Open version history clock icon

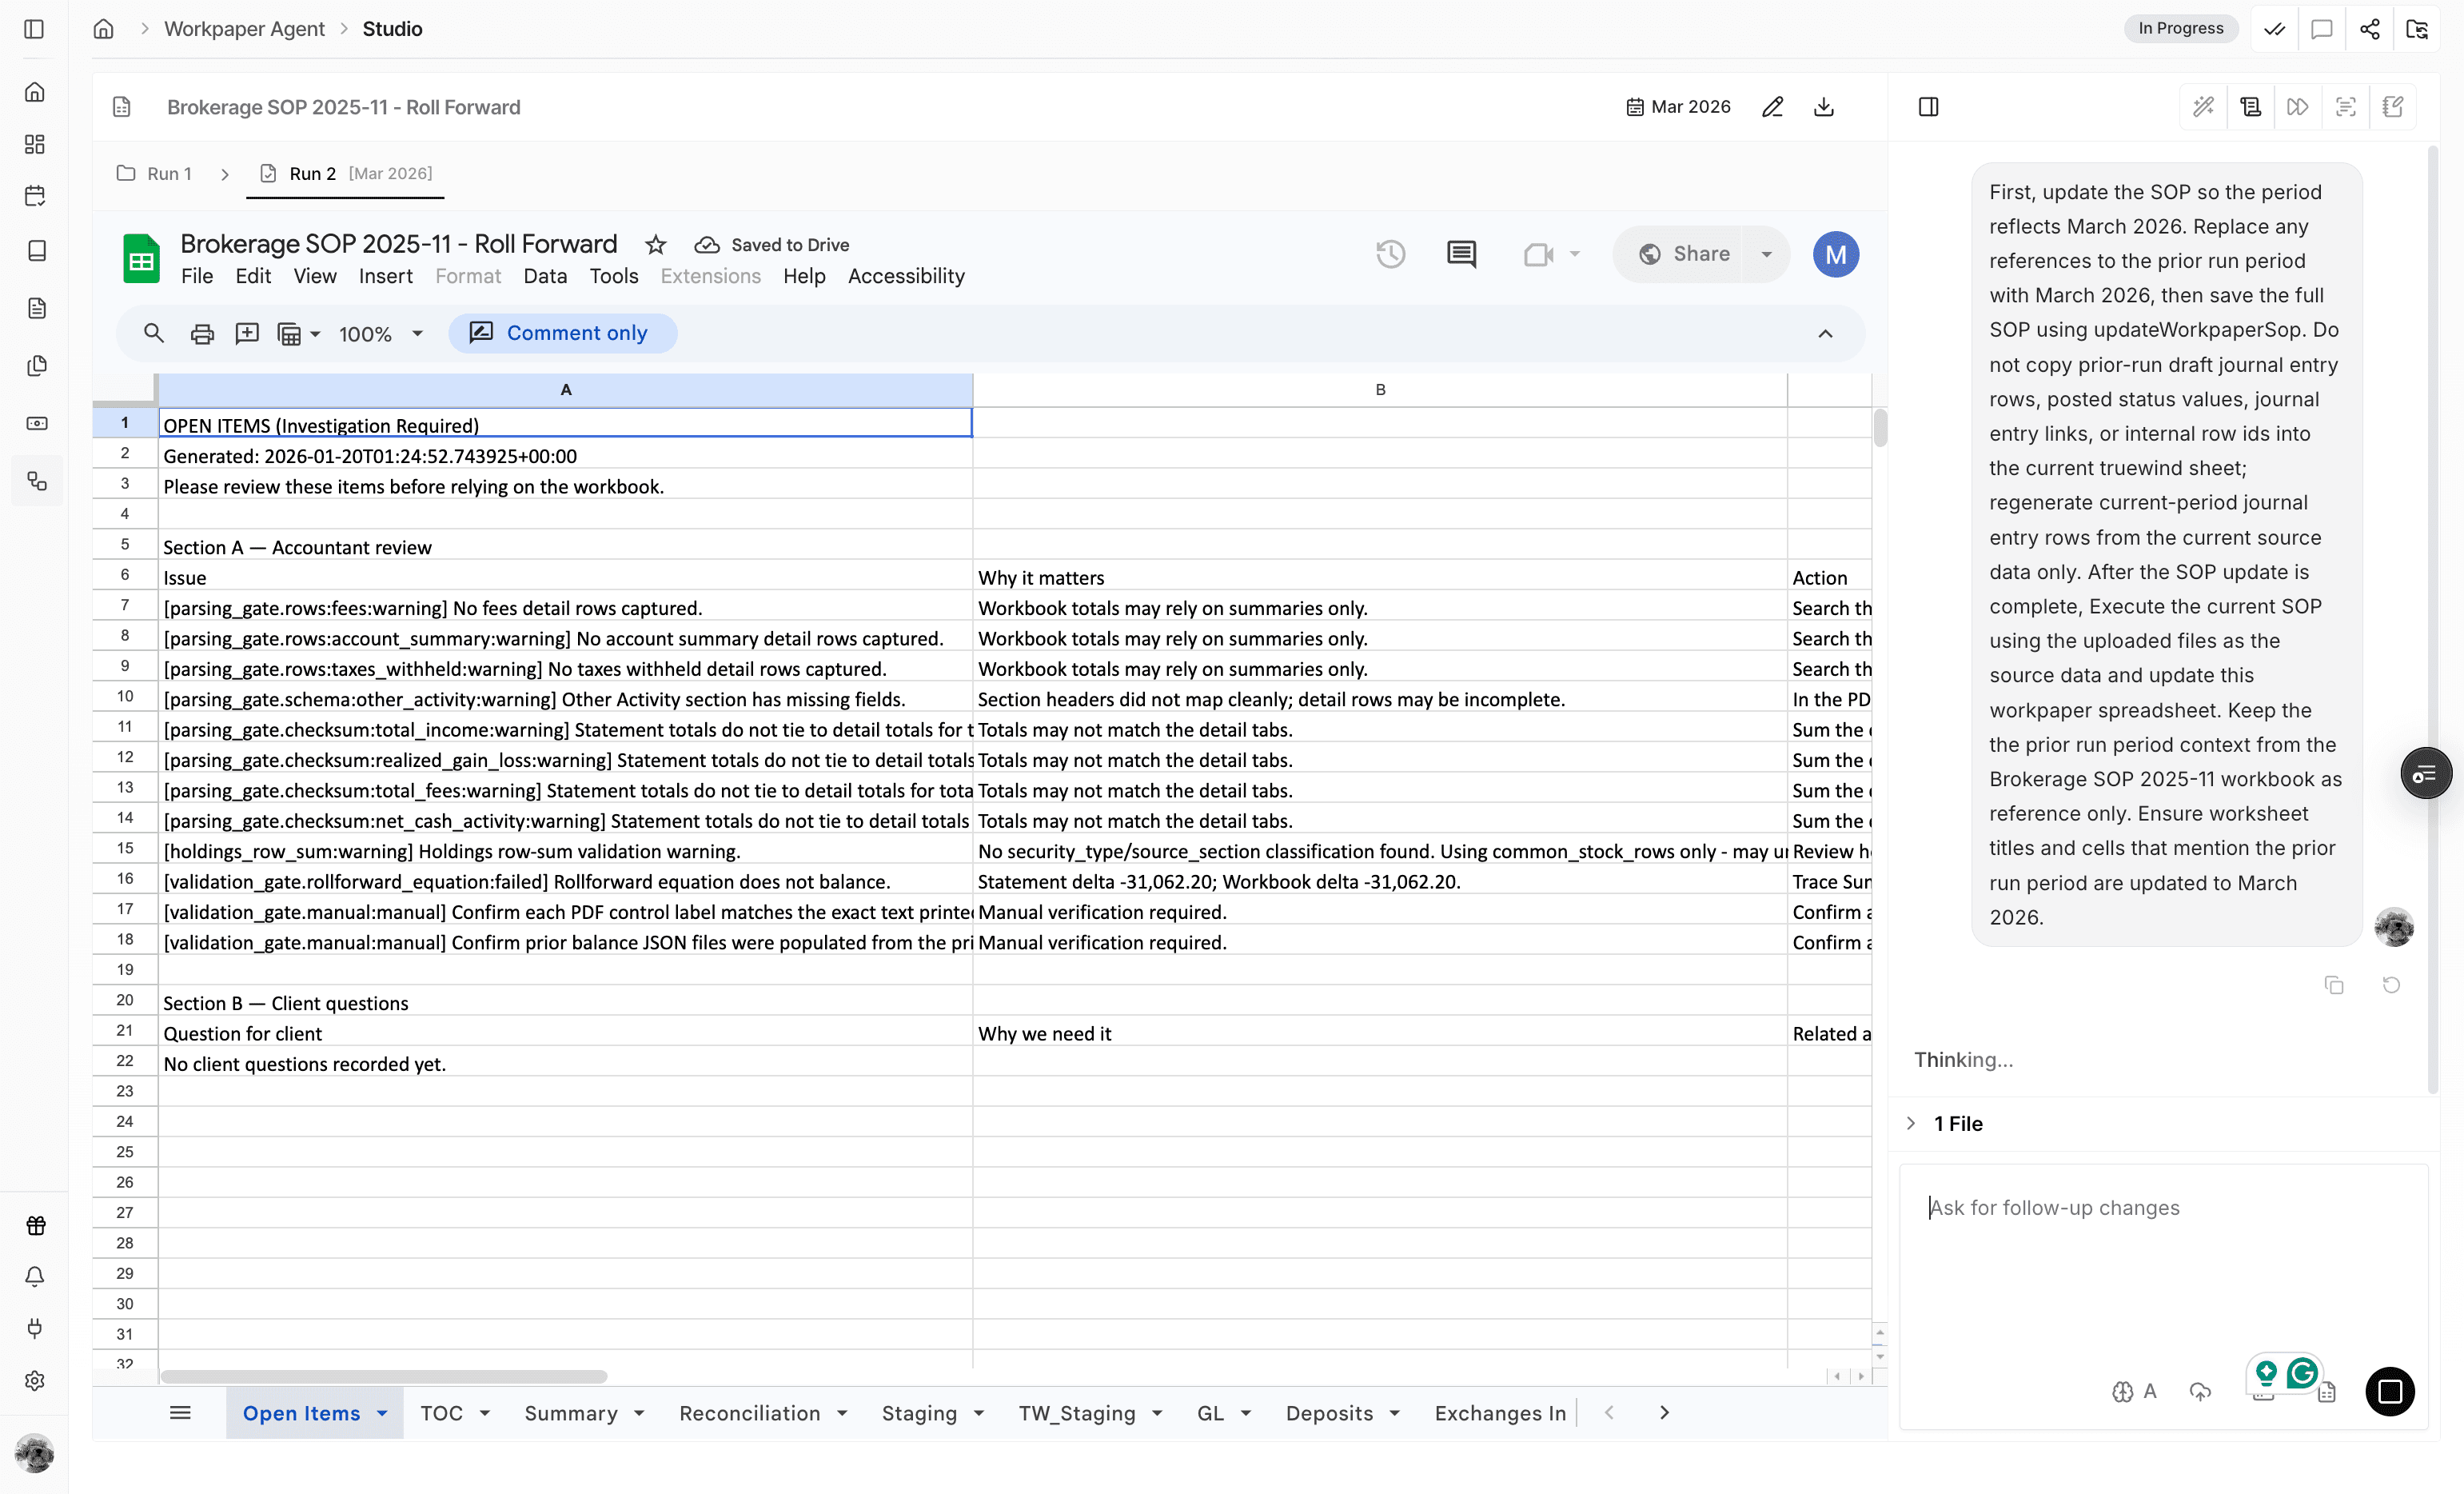pos(1390,254)
